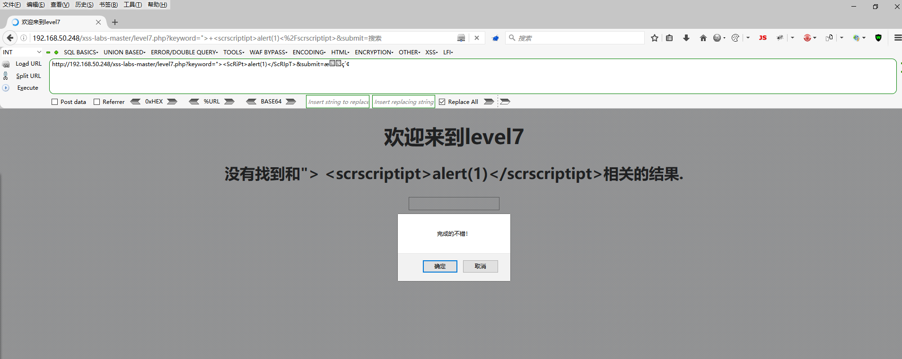
Task: Enable the Referrer checkbox
Action: pyautogui.click(x=97, y=102)
